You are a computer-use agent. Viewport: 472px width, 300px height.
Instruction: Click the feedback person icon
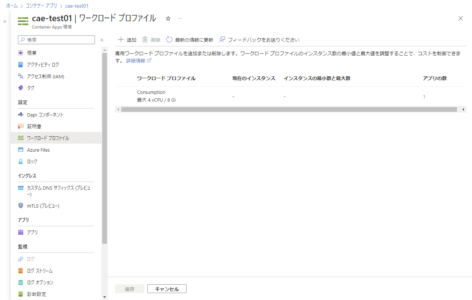(x=222, y=40)
